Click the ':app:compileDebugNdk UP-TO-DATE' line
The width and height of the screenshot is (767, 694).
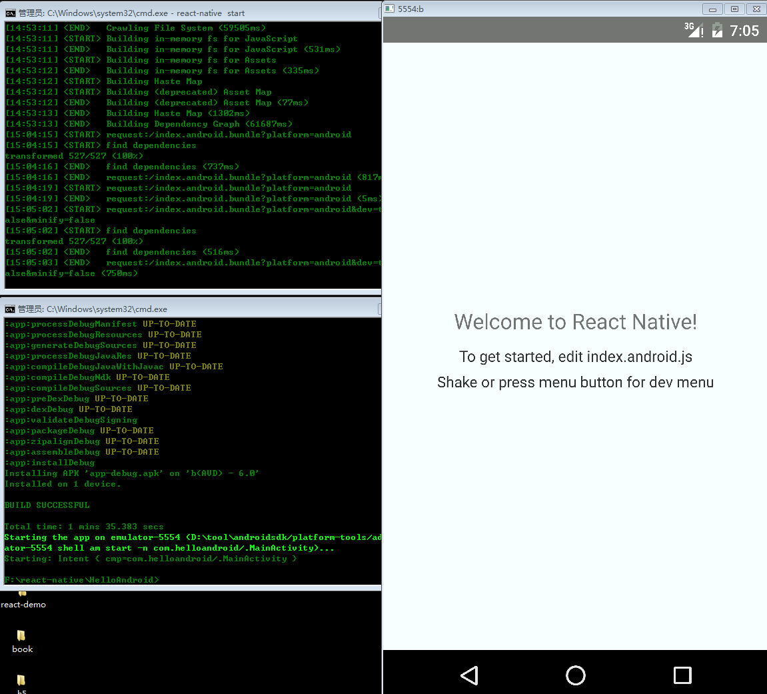[87, 377]
